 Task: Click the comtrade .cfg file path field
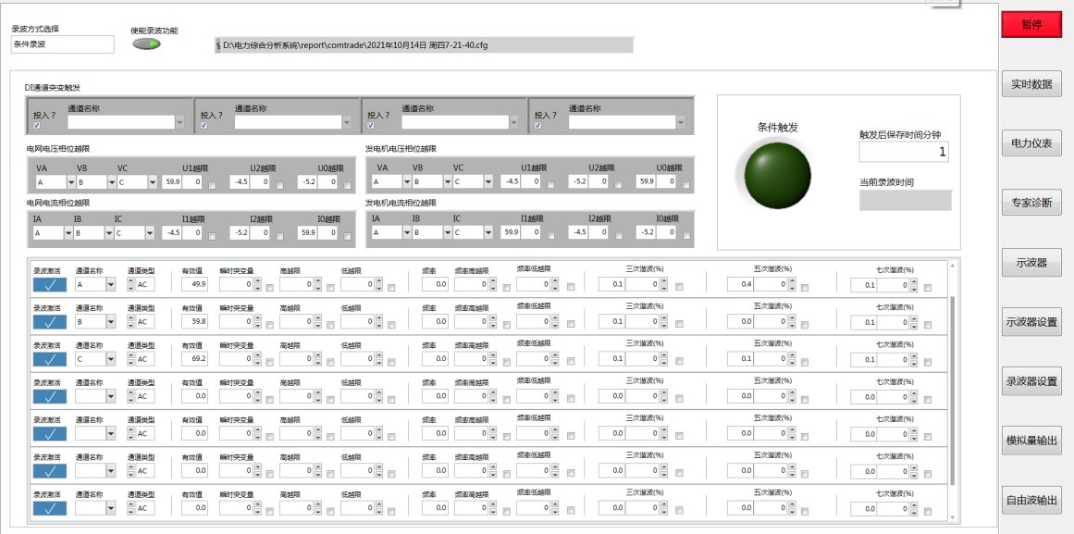[424, 45]
